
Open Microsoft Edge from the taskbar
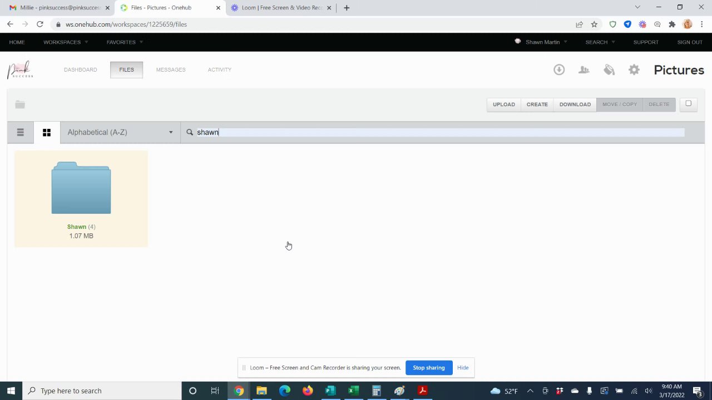[x=284, y=391]
